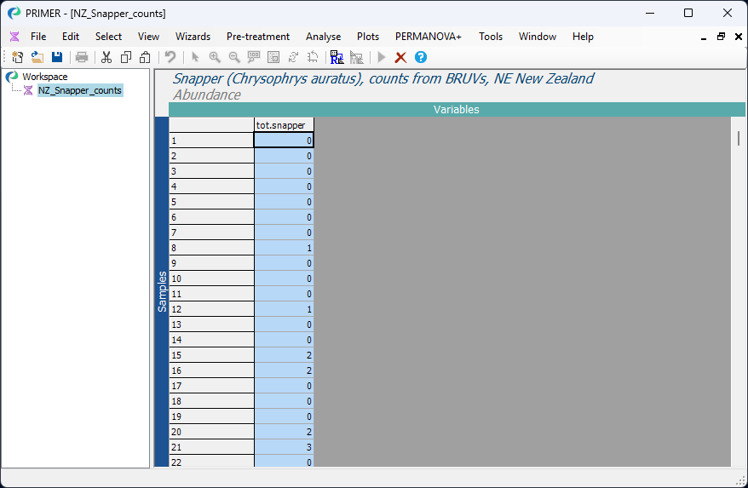Image resolution: width=748 pixels, height=488 pixels.
Task: Click the Paste clipboard icon
Action: [x=145, y=57]
